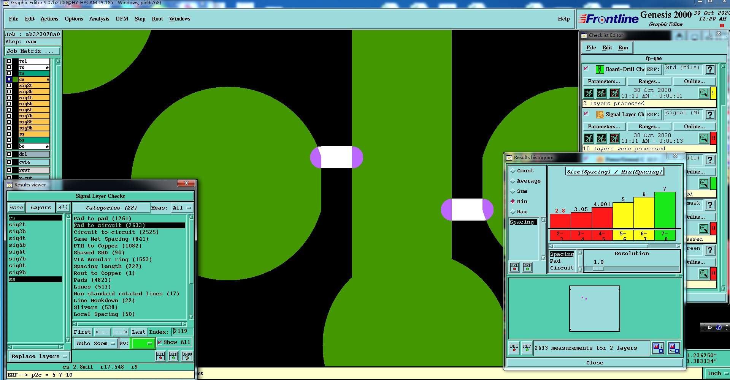The height and width of the screenshot is (380, 730).
Task: Open the Categories (22) selector
Action: [x=111, y=208]
